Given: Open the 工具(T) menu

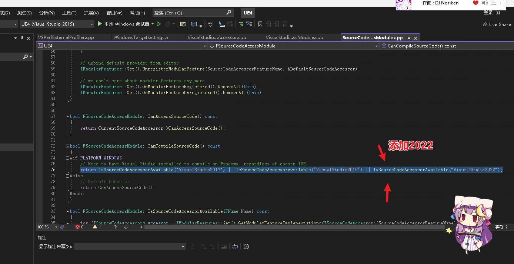Looking at the screenshot, I should (x=69, y=13).
